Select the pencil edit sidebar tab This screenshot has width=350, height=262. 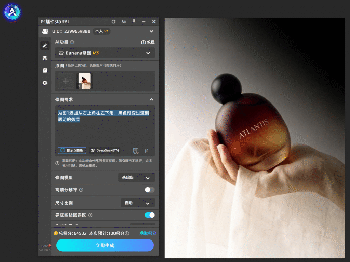pos(45,46)
